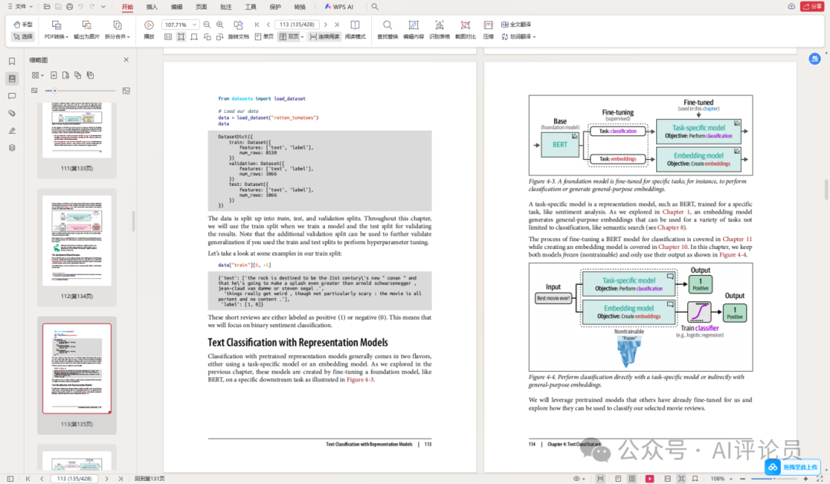Click 识别表格 recognize table
The height and width of the screenshot is (484, 830).
440,30
